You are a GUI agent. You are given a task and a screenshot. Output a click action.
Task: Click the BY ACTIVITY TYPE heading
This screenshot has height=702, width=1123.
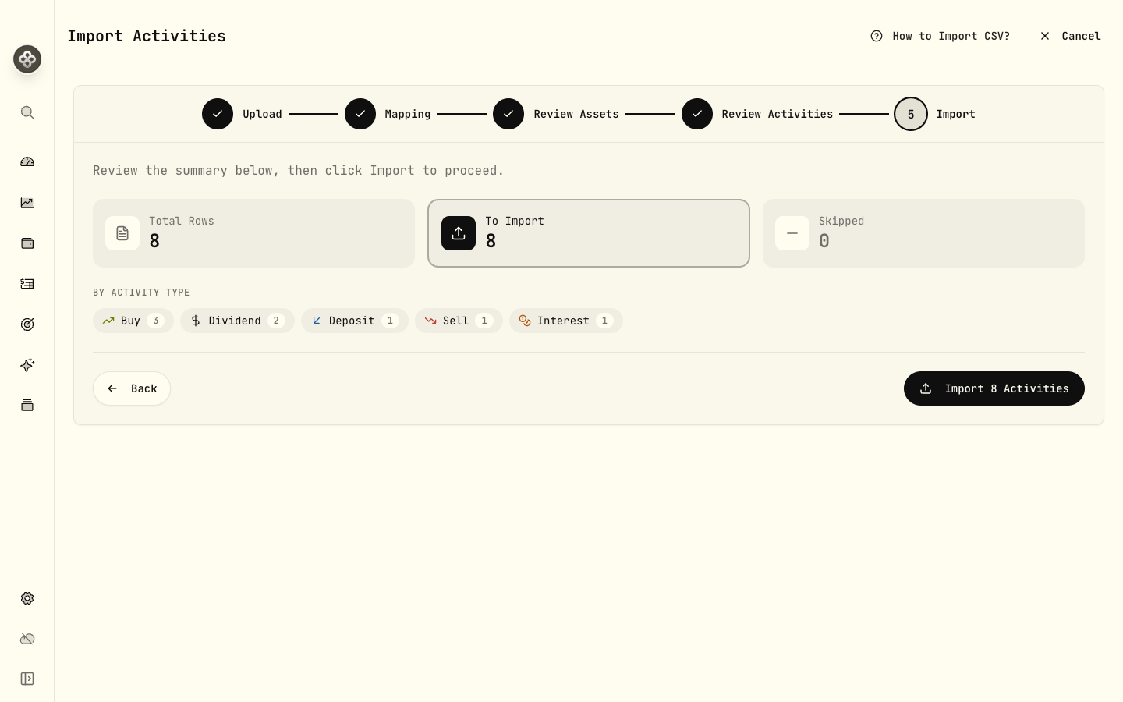(x=141, y=292)
